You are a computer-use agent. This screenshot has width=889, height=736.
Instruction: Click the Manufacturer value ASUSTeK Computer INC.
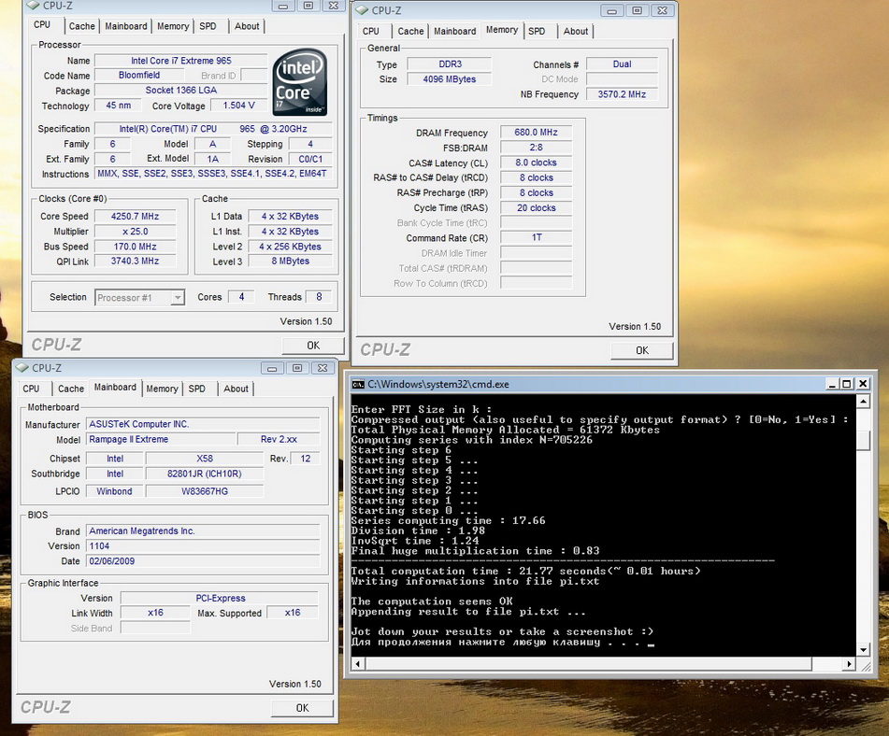click(203, 424)
